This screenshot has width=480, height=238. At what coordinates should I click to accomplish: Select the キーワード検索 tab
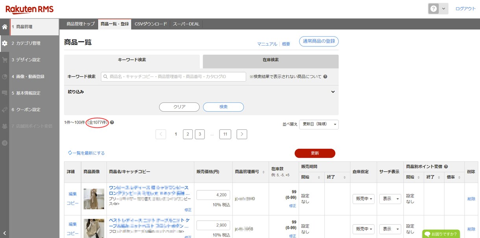[132, 60]
